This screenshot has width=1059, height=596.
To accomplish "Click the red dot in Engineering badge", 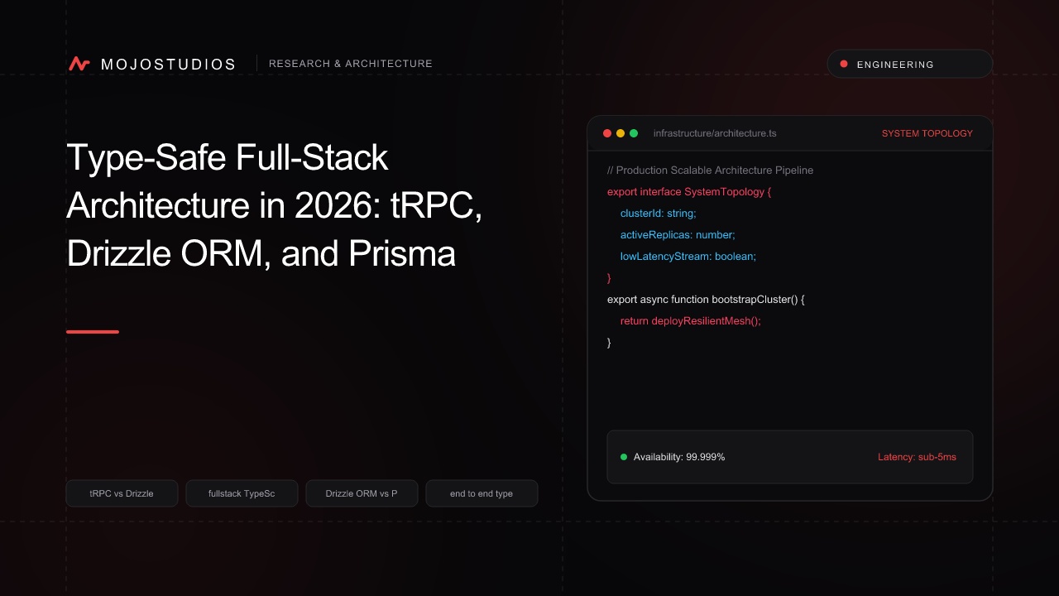I will 844,64.
